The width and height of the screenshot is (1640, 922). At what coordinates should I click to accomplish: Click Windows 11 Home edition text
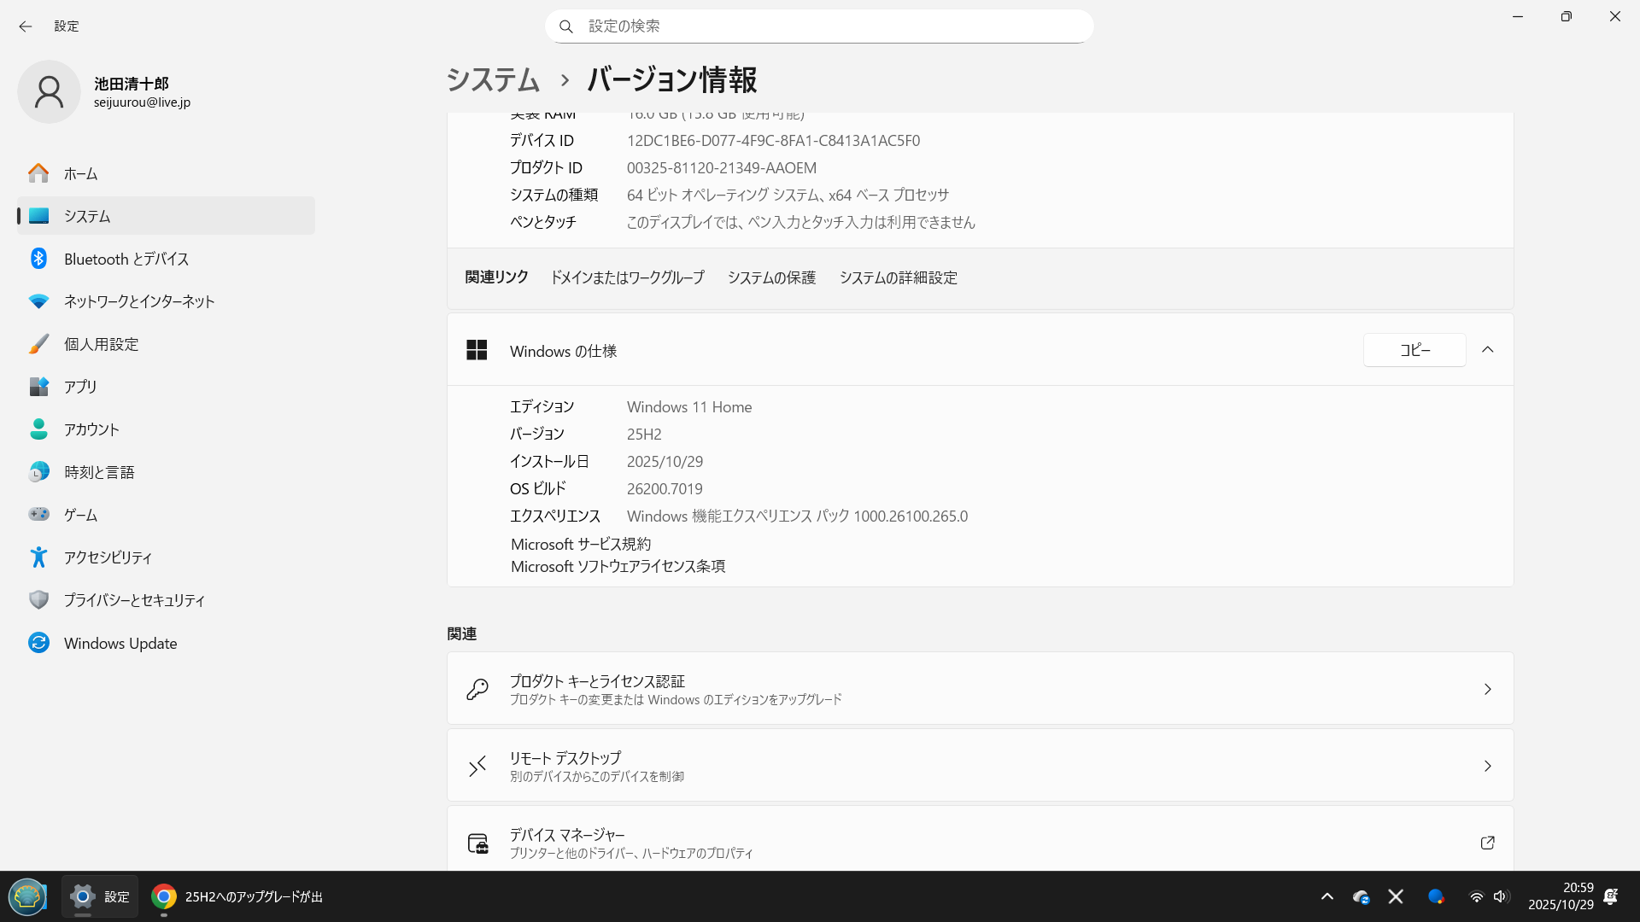point(689,407)
